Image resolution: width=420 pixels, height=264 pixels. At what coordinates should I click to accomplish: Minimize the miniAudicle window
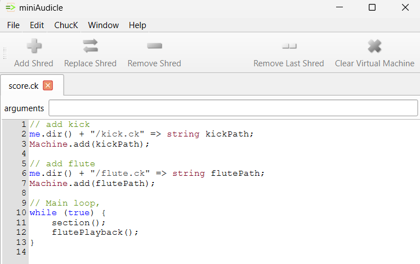(339, 7)
